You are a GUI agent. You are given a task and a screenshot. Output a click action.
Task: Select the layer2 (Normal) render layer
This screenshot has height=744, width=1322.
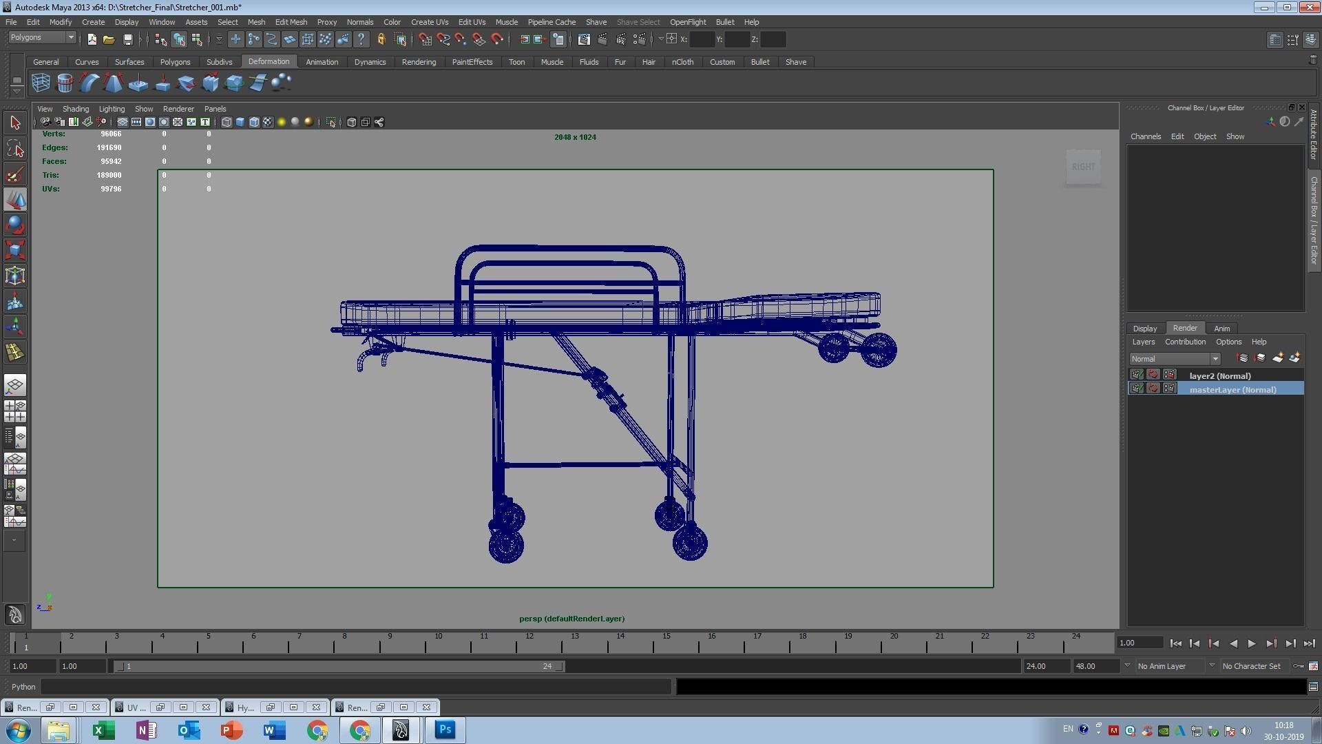click(x=1219, y=375)
